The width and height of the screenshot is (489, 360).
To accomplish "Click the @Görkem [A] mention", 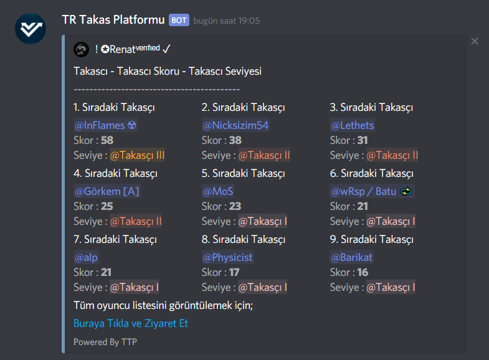I will (107, 191).
